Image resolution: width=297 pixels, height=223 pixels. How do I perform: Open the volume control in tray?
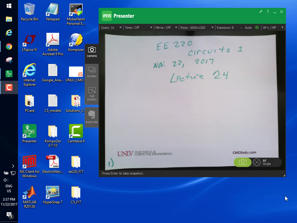[x=6, y=180]
